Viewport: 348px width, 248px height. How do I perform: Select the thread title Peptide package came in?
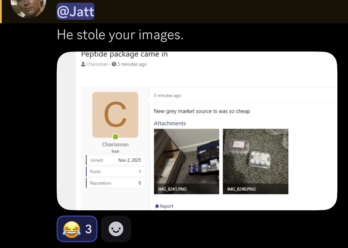point(124,54)
